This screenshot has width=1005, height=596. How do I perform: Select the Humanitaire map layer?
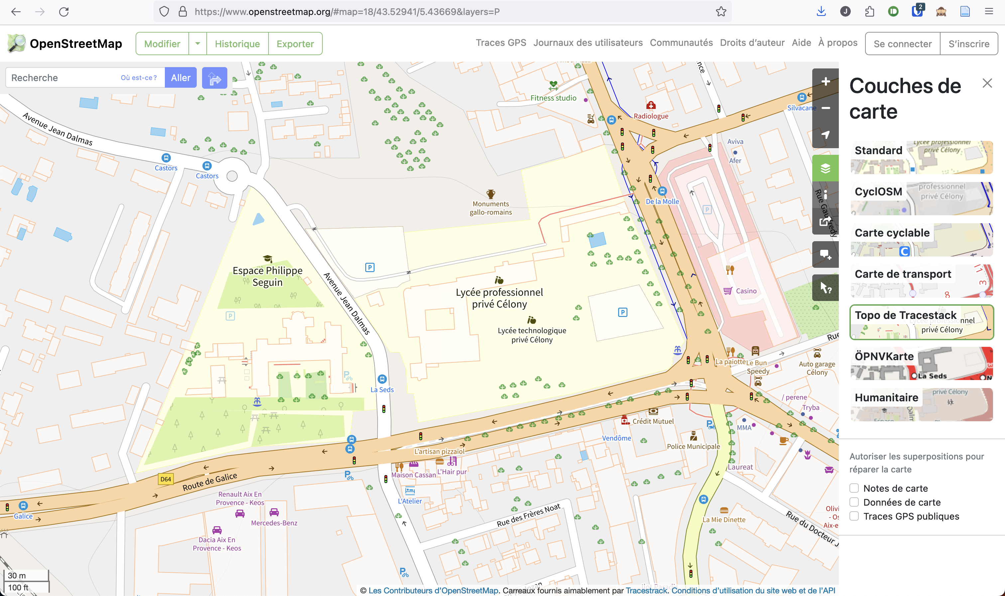pyautogui.click(x=922, y=405)
